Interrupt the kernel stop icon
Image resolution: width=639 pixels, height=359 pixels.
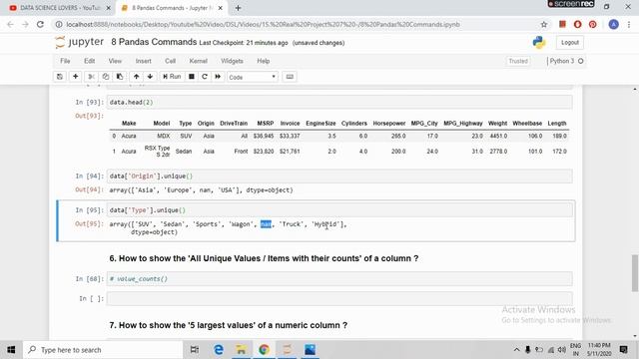click(x=191, y=77)
